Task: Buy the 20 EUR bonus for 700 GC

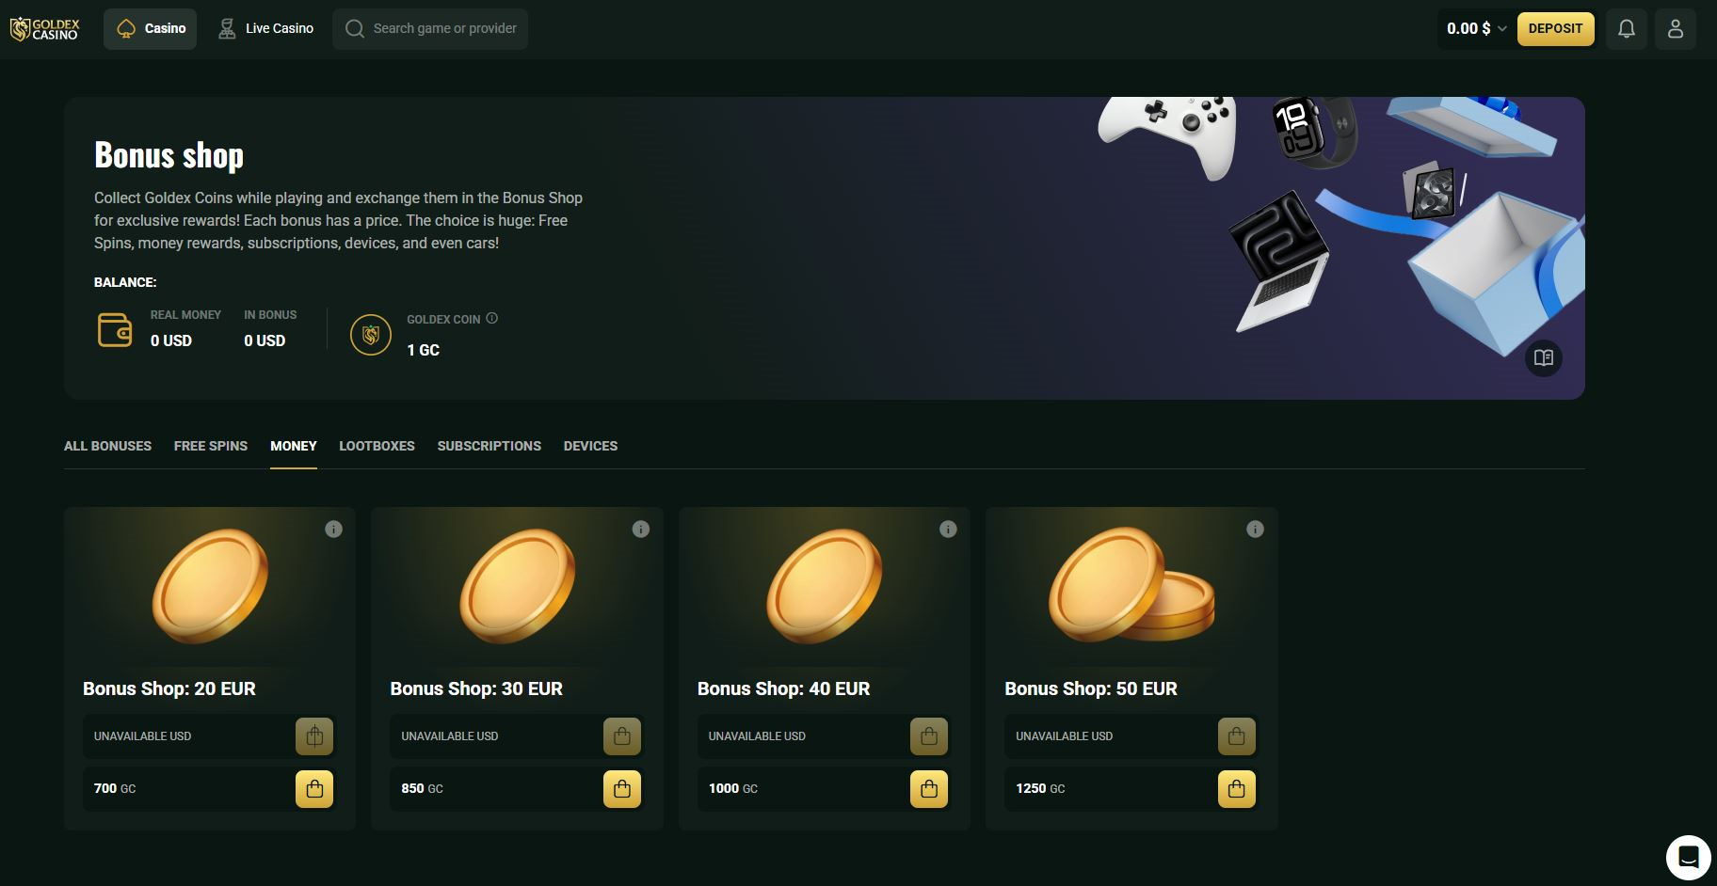Action: coord(314,789)
